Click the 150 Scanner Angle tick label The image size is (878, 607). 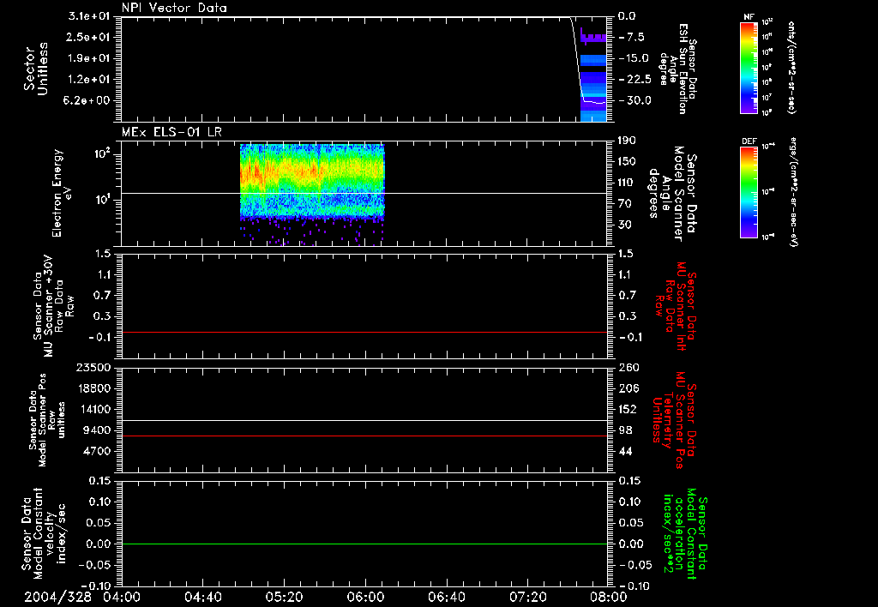pos(628,162)
